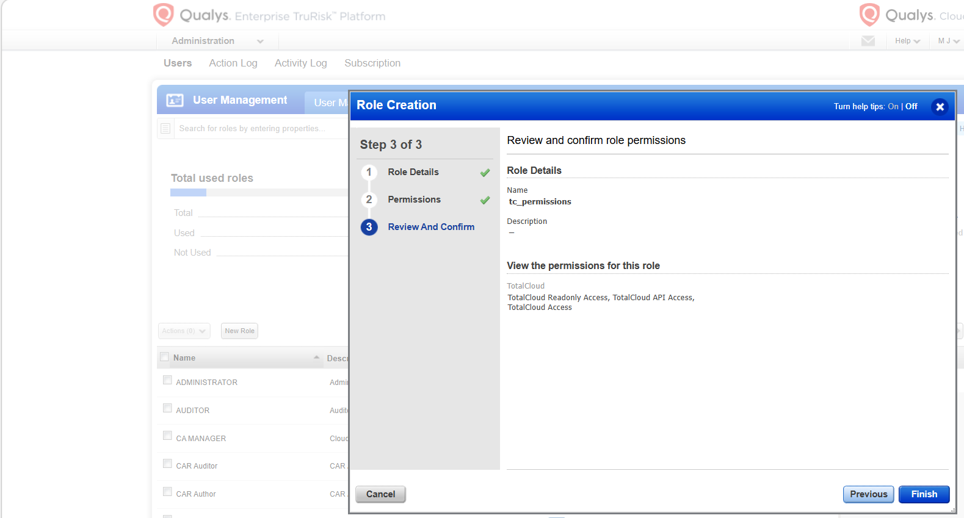964x518 pixels.
Task: Click the tc_permissions role name text
Action: (540, 202)
